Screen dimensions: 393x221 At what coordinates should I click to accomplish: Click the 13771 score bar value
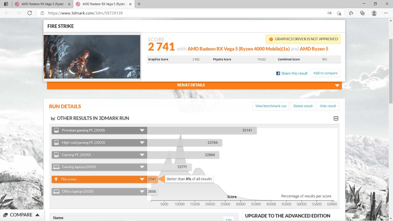click(x=182, y=167)
